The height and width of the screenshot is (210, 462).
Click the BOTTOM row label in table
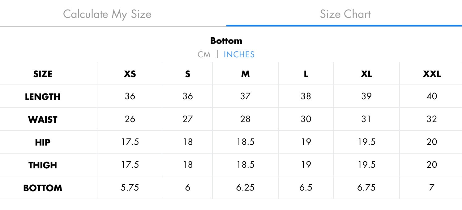(43, 188)
